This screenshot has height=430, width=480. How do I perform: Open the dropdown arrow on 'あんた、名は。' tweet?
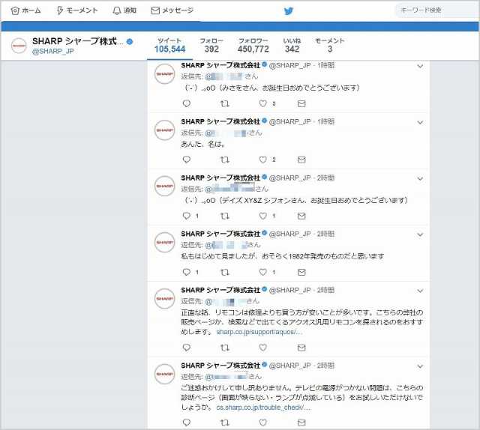pyautogui.click(x=419, y=122)
